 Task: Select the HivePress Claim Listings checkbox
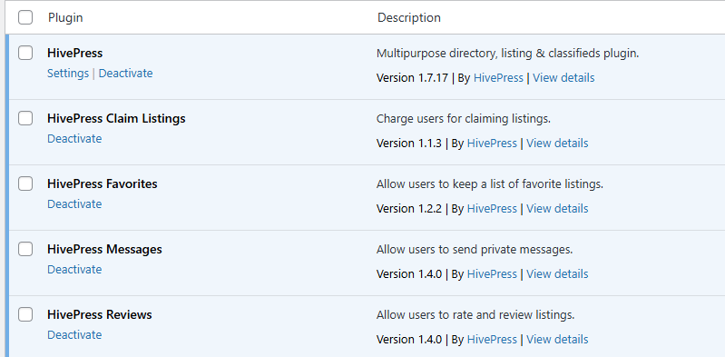[x=25, y=118]
